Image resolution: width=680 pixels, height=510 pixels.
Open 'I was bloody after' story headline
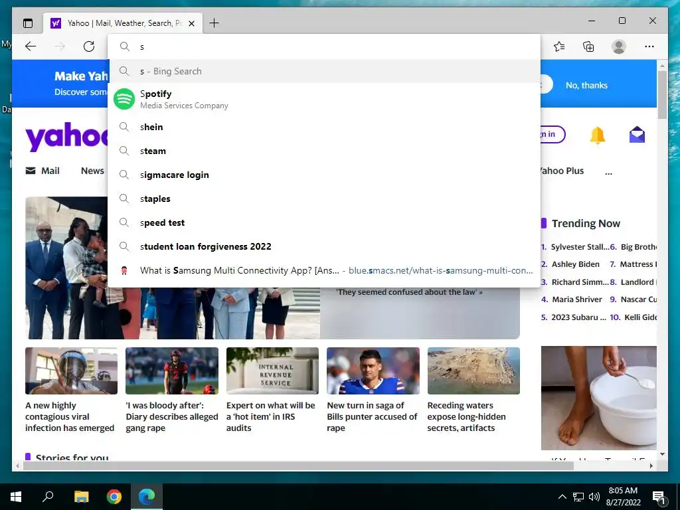click(172, 417)
